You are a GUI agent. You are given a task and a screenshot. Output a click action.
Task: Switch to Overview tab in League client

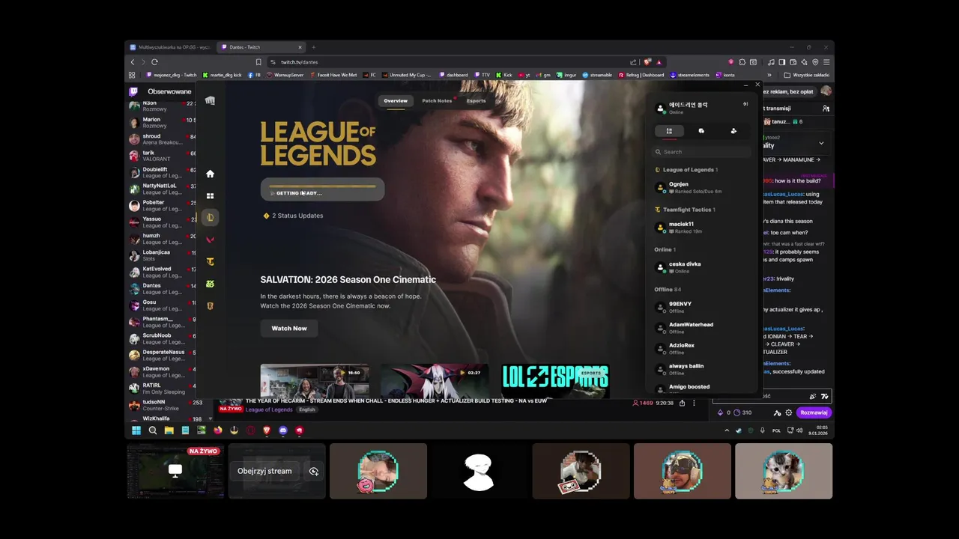coord(396,101)
